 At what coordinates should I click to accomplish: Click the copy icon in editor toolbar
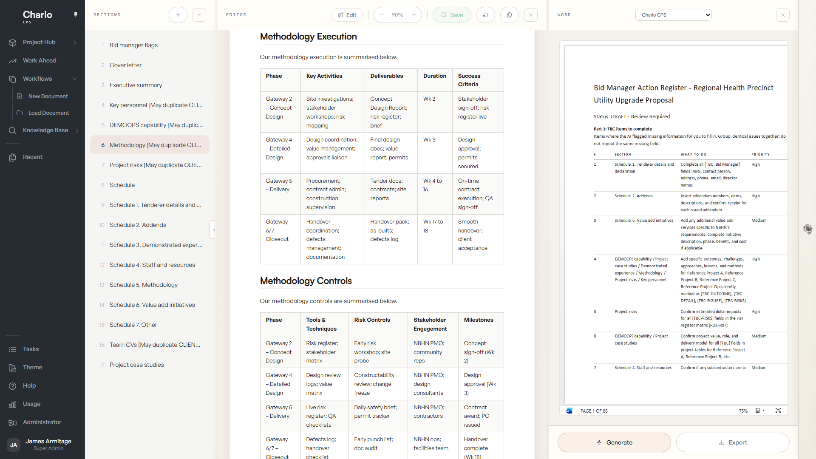510,15
